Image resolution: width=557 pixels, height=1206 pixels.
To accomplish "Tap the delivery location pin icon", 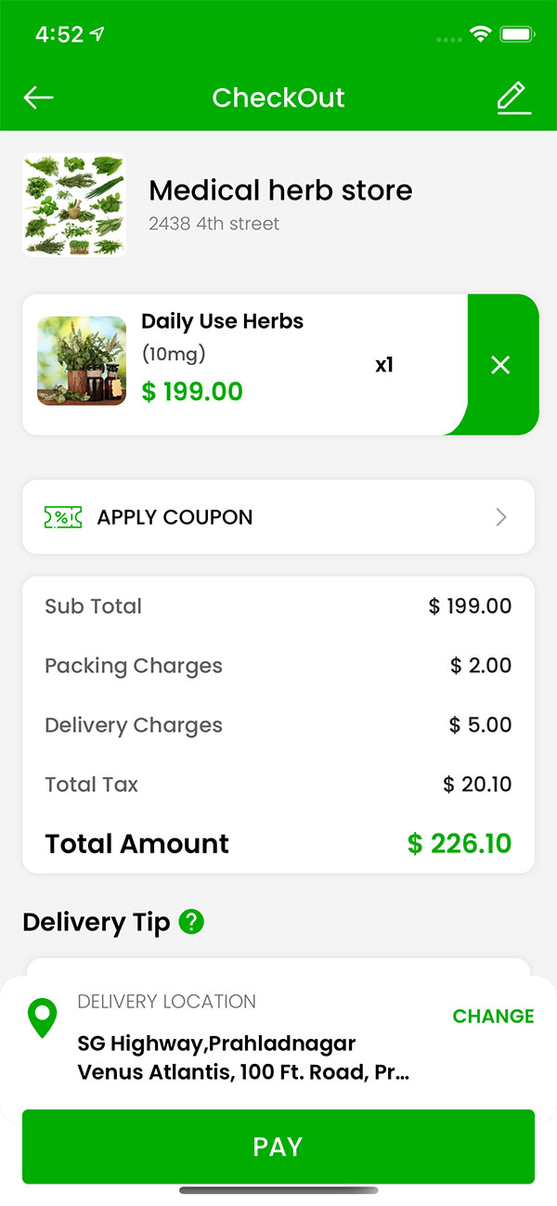I will [x=43, y=1018].
